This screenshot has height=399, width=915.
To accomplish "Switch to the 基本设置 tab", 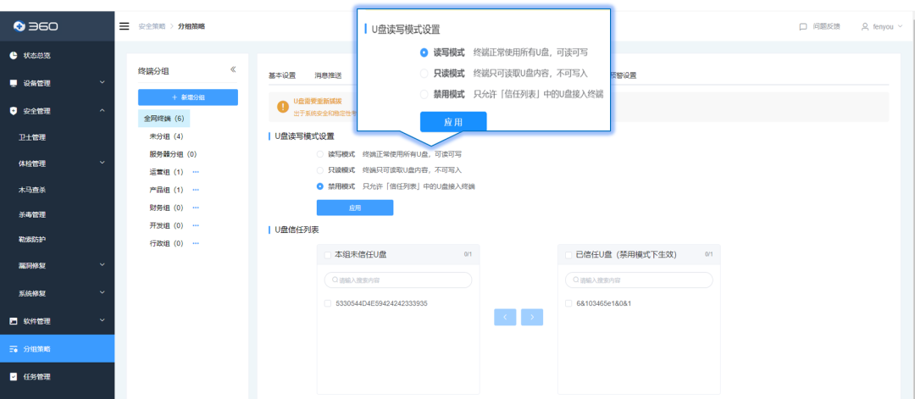I will (x=282, y=75).
